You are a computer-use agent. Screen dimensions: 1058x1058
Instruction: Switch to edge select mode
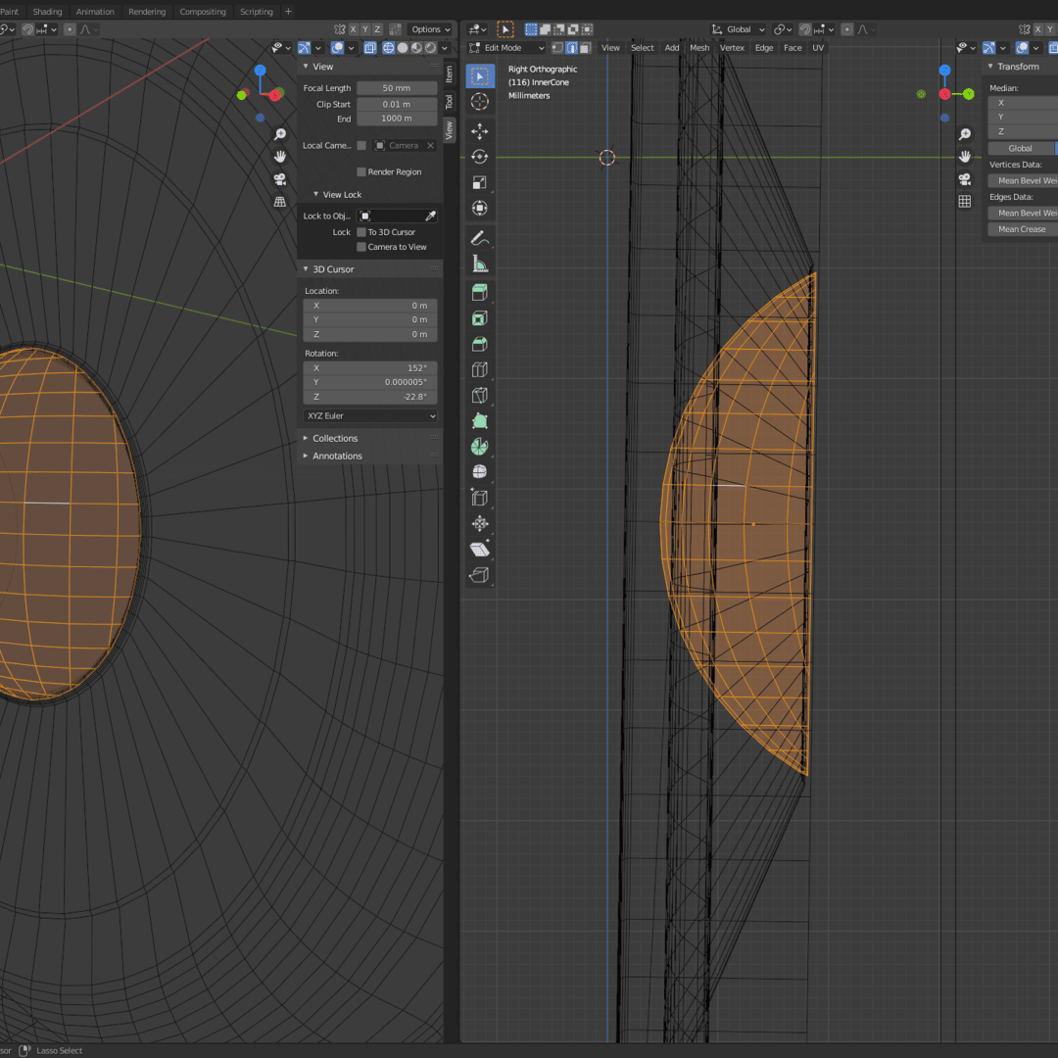(571, 47)
